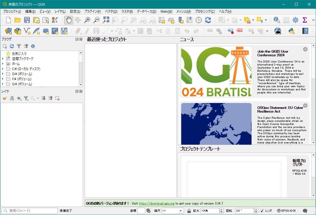
Task: Dismiss OSGeo Statement news item
Action: pos(305,105)
